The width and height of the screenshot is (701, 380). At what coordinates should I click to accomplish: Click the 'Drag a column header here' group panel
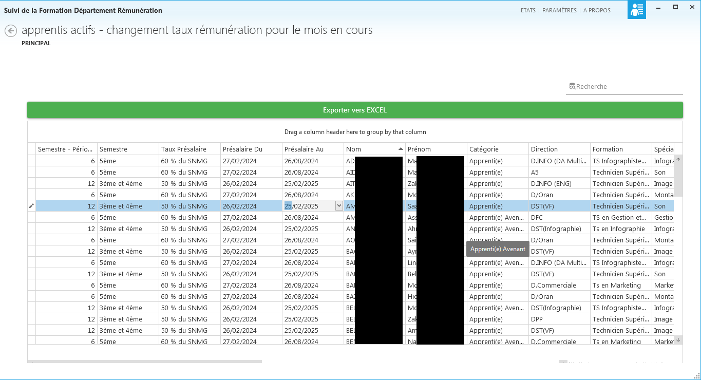tap(355, 132)
